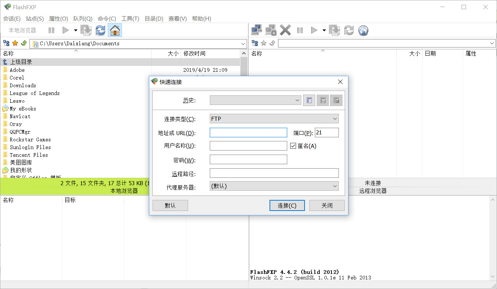Click the globe icon in remote toolbar

tap(363, 30)
